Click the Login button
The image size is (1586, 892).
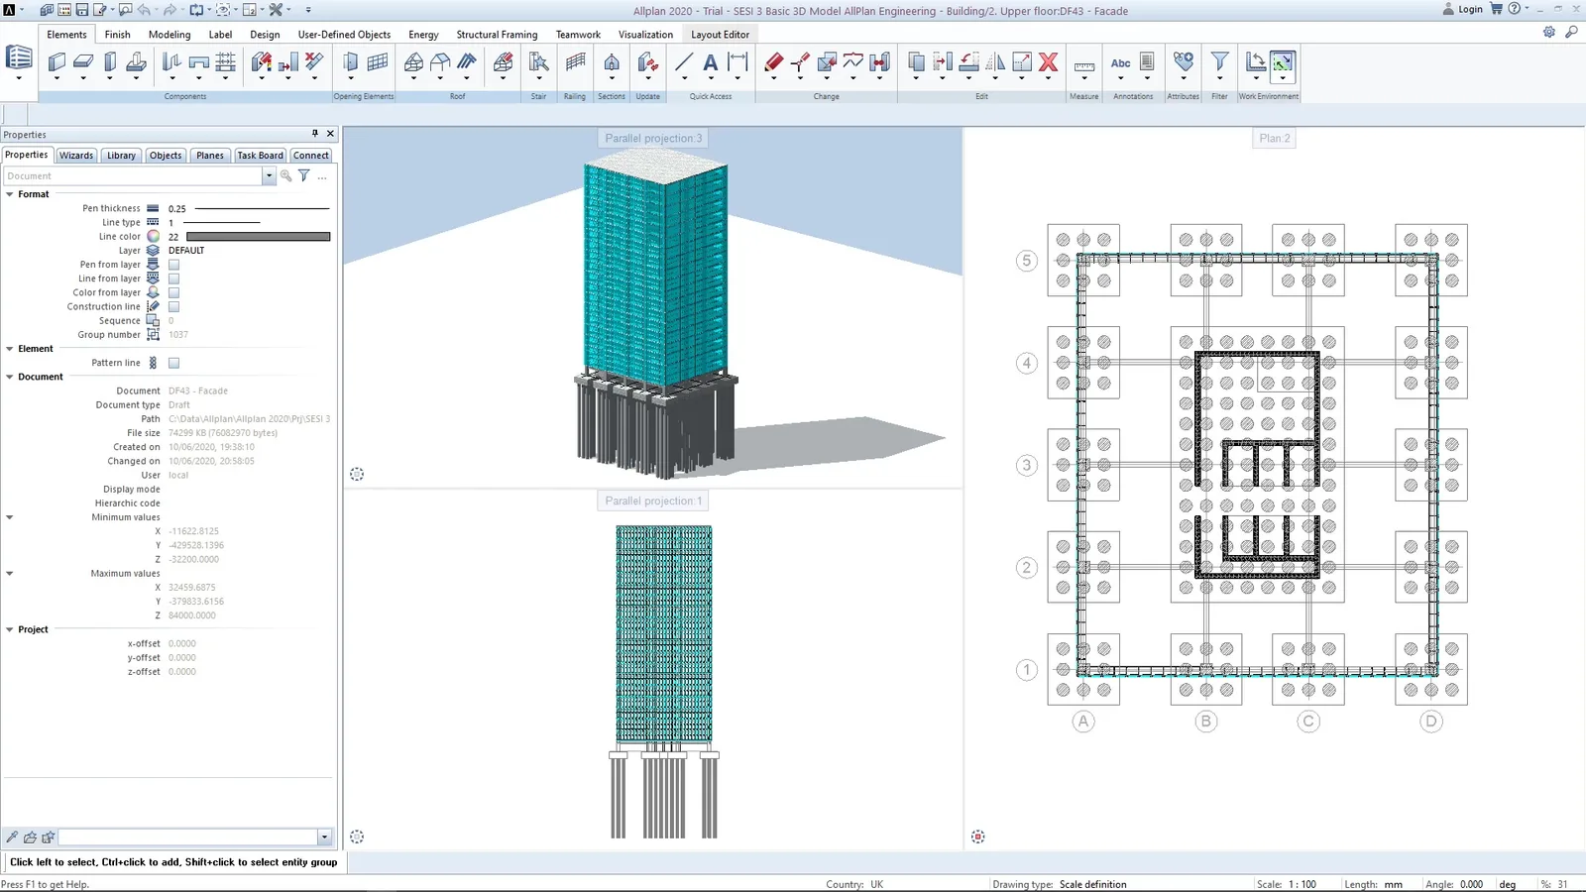pyautogui.click(x=1463, y=9)
